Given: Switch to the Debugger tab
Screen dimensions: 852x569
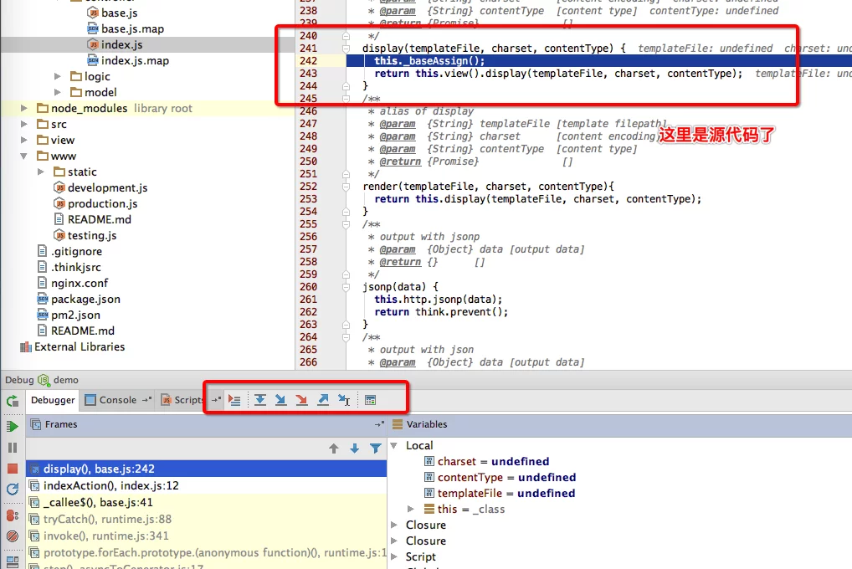Looking at the screenshot, I should pos(53,400).
